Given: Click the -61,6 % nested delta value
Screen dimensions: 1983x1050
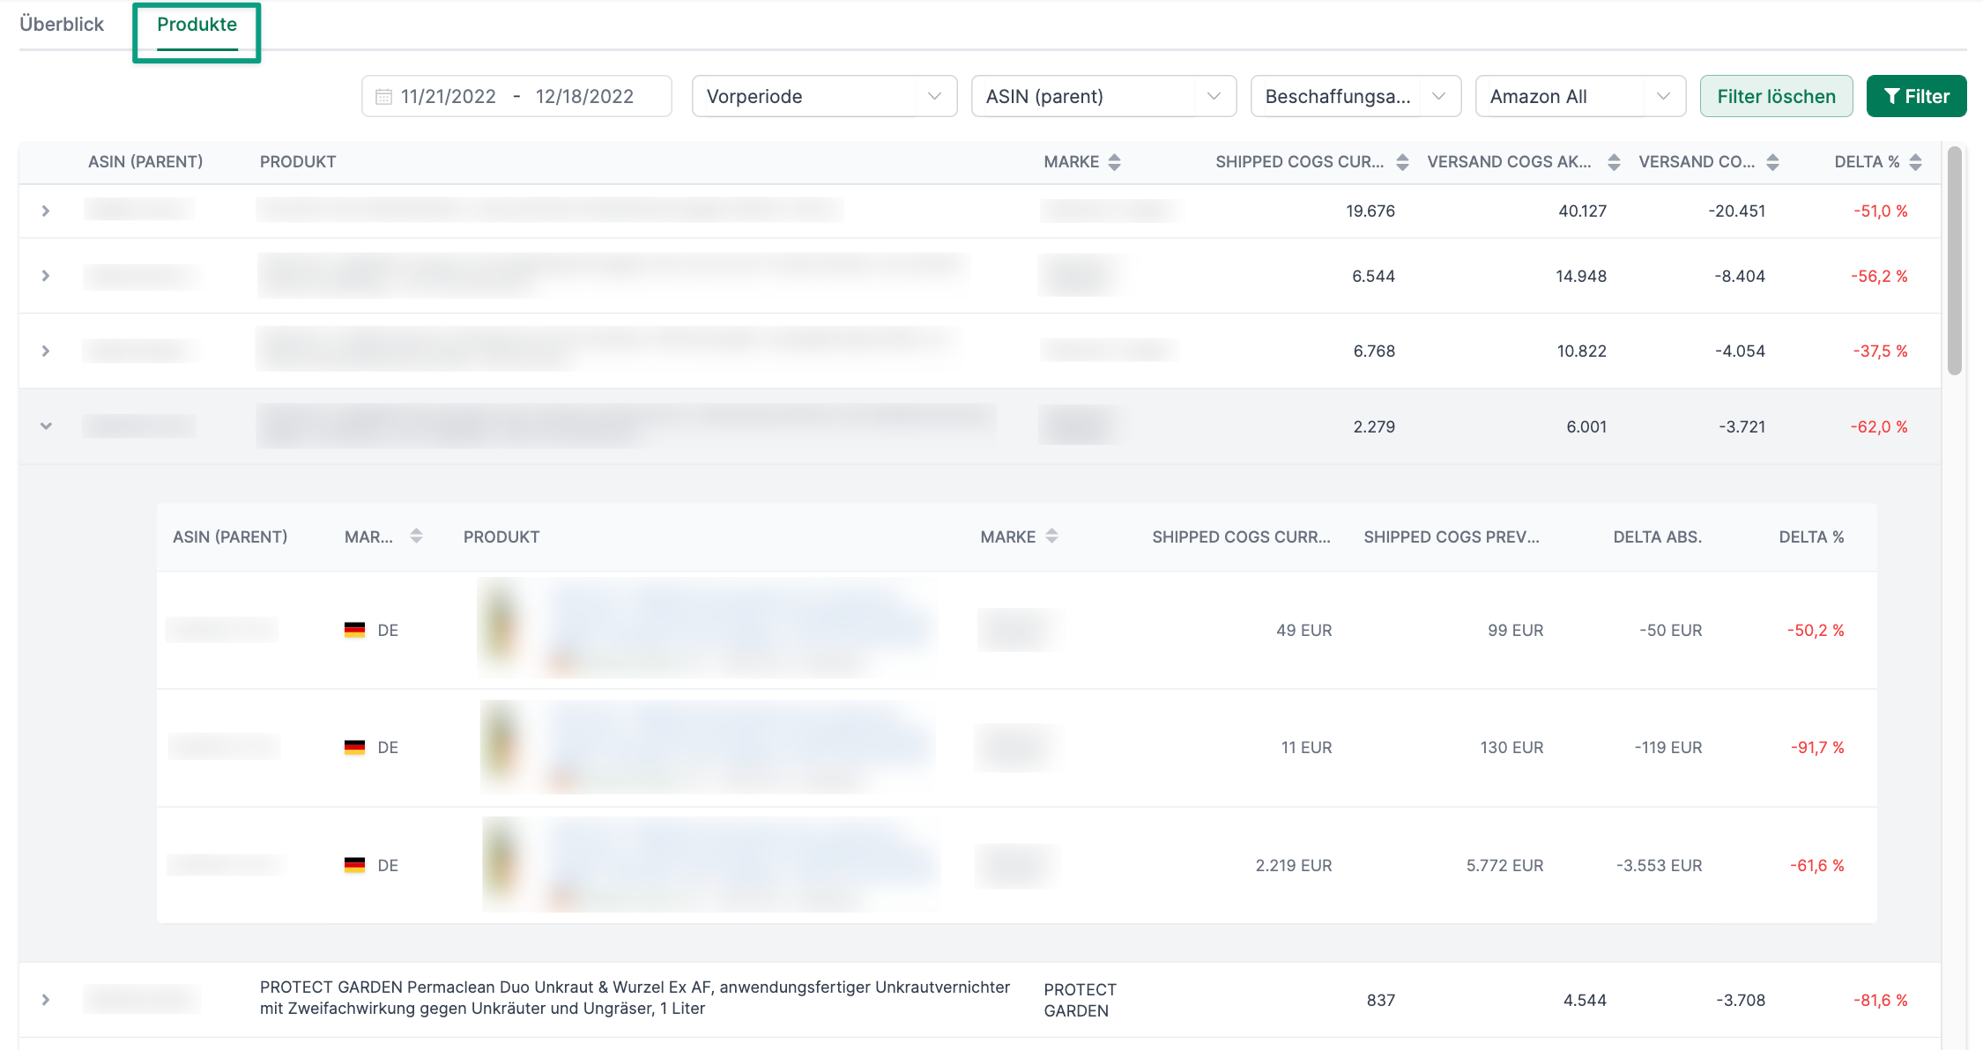Looking at the screenshot, I should (x=1817, y=866).
